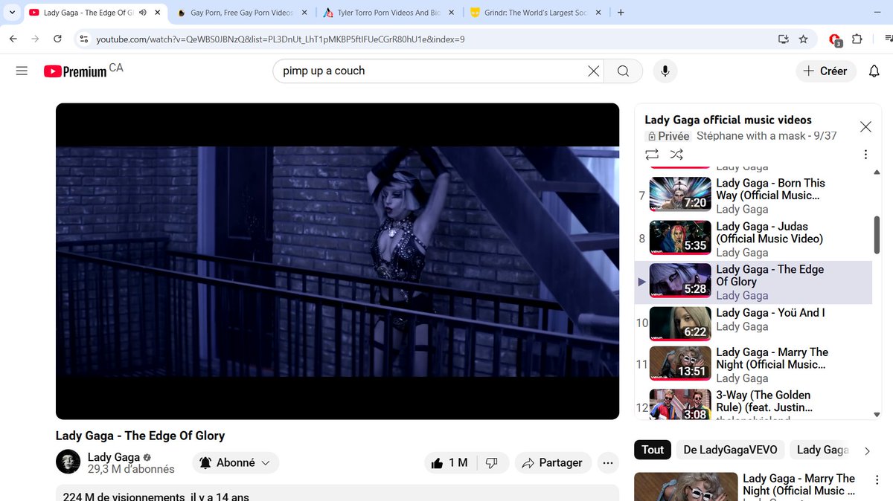Open the Abonné subscription dropdown
The height and width of the screenshot is (501, 893).
coord(236,462)
